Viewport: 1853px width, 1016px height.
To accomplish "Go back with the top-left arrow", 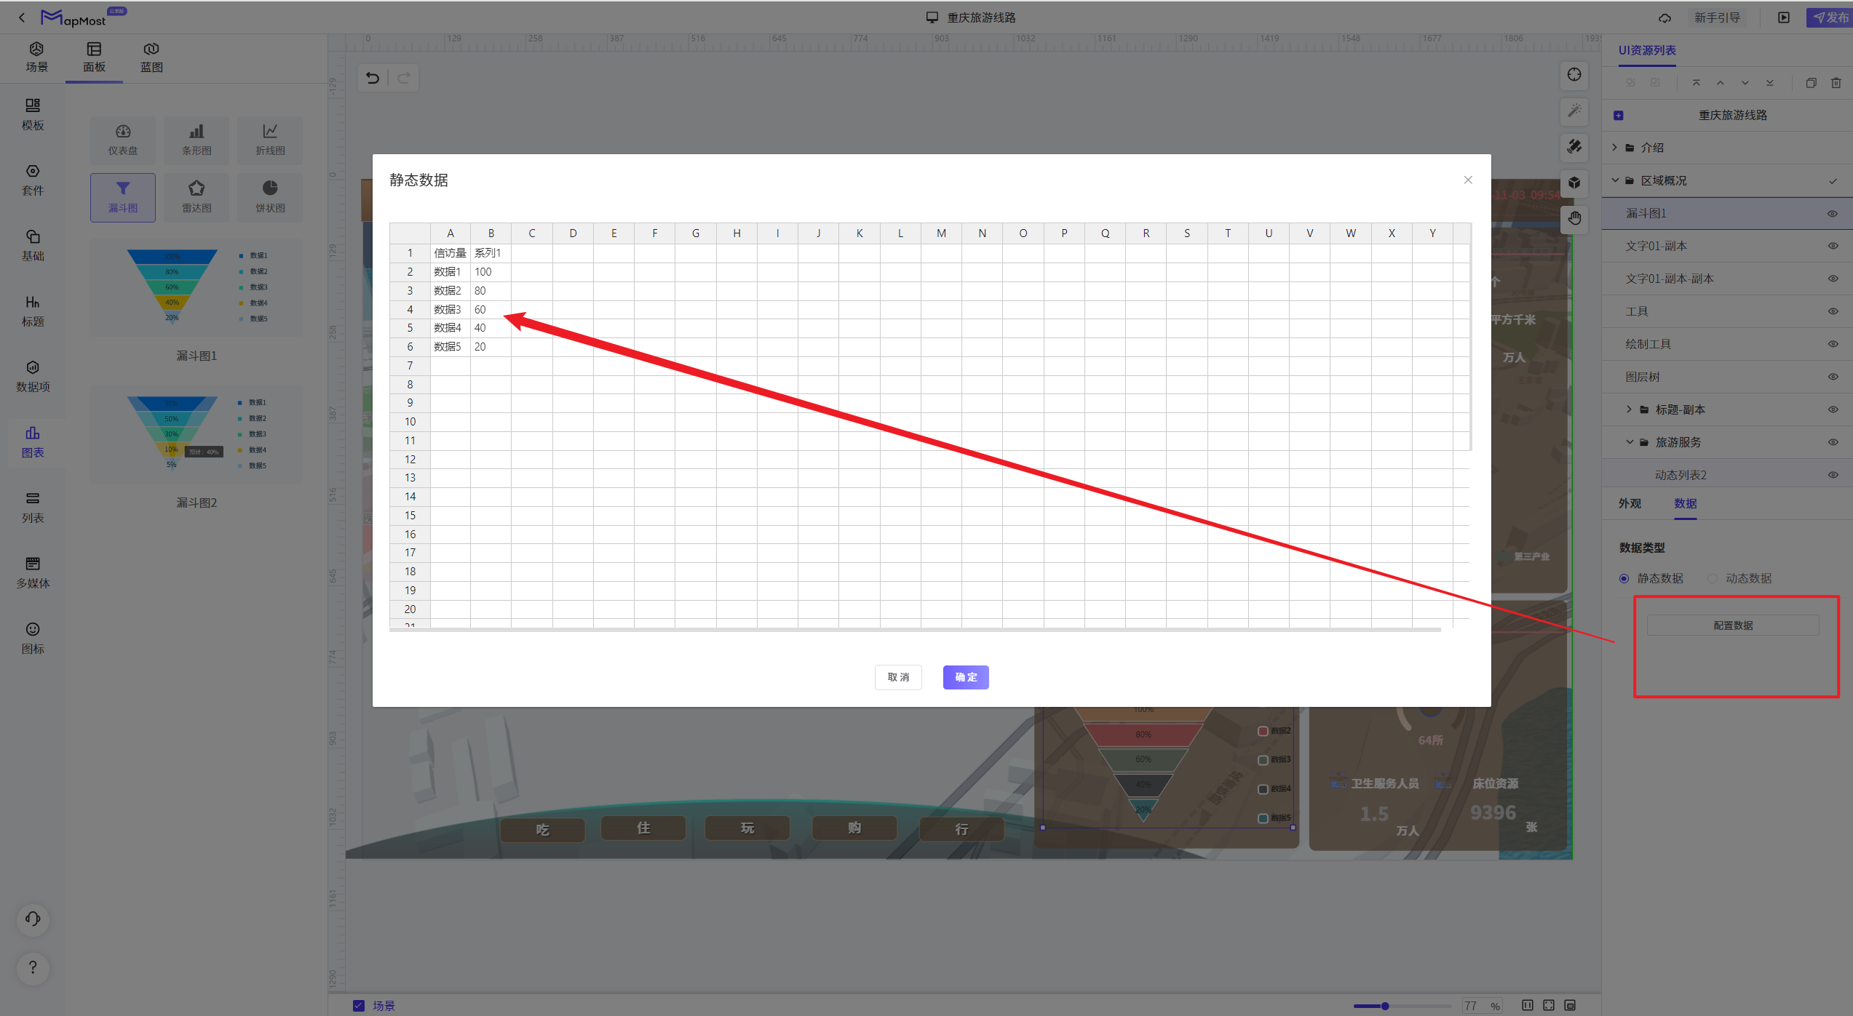I will click(22, 17).
